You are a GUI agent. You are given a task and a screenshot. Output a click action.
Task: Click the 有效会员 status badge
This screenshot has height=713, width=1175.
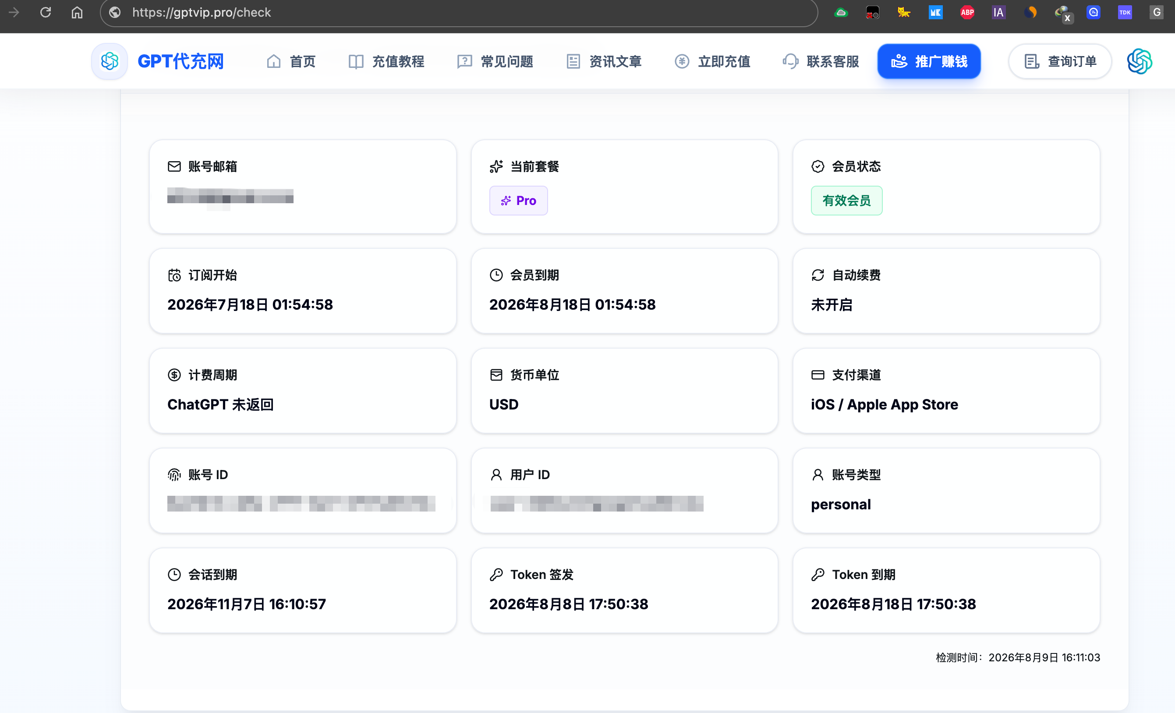pyautogui.click(x=846, y=201)
